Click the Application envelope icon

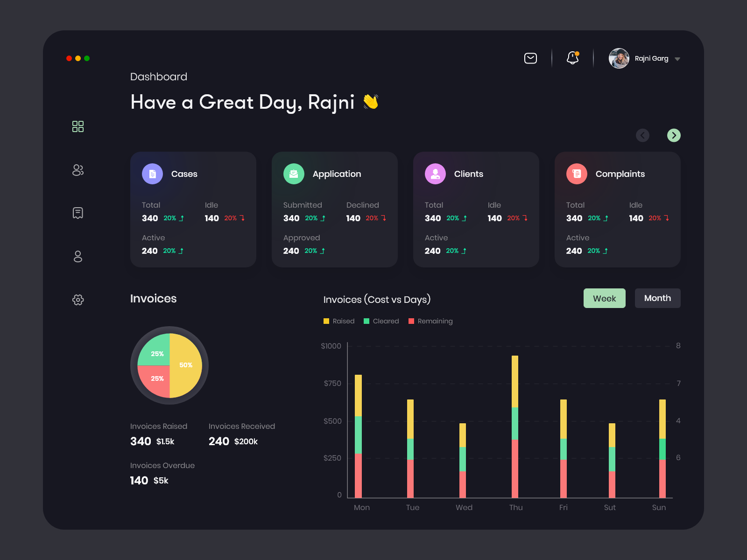(294, 174)
